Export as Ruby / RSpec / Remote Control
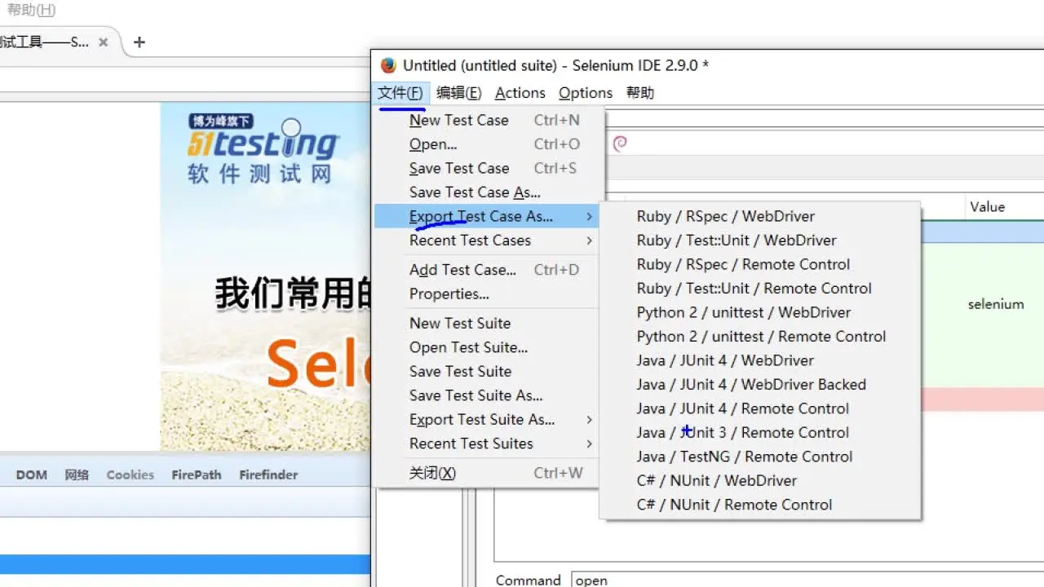The image size is (1044, 587). [x=760, y=264]
